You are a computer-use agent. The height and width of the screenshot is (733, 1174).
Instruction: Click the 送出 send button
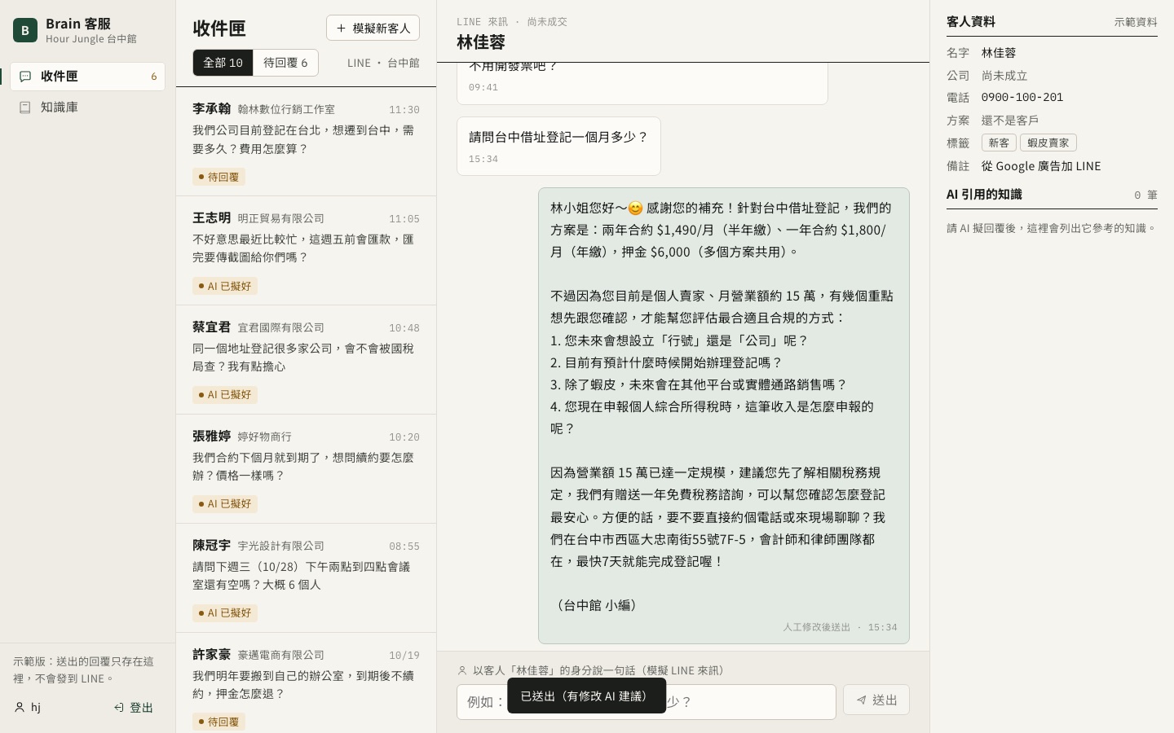pyautogui.click(x=876, y=700)
